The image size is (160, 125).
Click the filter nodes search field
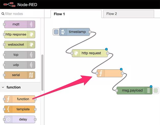[x=22, y=14]
